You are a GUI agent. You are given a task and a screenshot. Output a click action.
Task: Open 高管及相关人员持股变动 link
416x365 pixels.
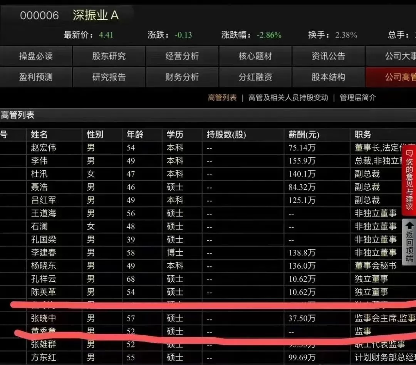[x=288, y=98]
